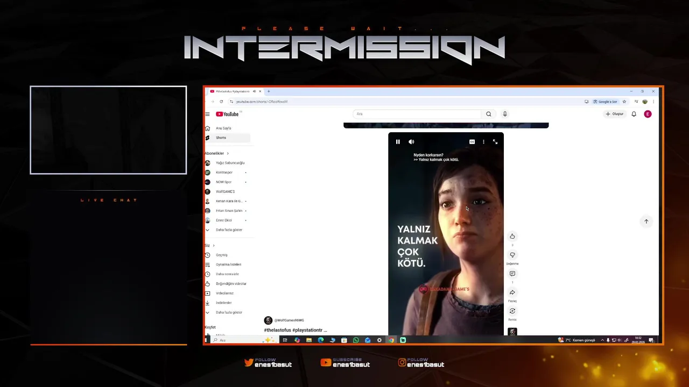Open Videolarınız page
This screenshot has width=689, height=387.
click(227, 293)
